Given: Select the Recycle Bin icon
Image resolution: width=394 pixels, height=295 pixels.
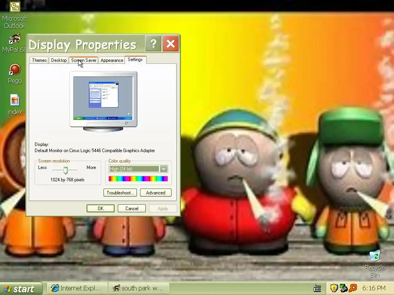Looking at the screenshot, I should (375, 264).
